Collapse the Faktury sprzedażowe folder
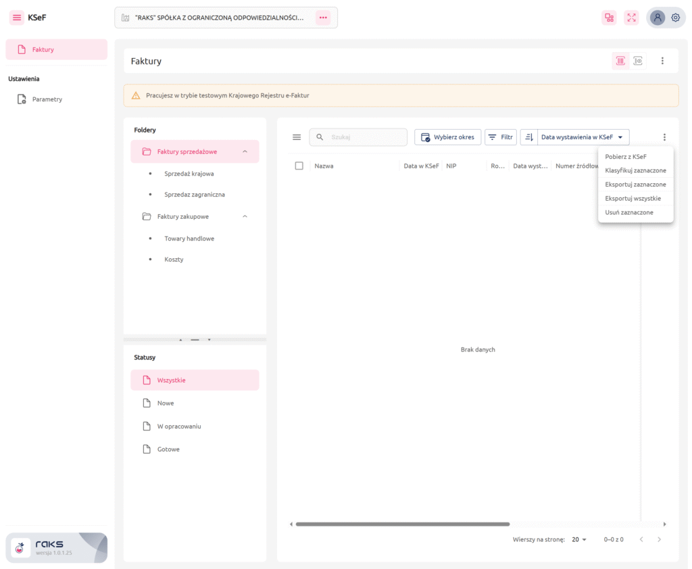 pos(245,151)
